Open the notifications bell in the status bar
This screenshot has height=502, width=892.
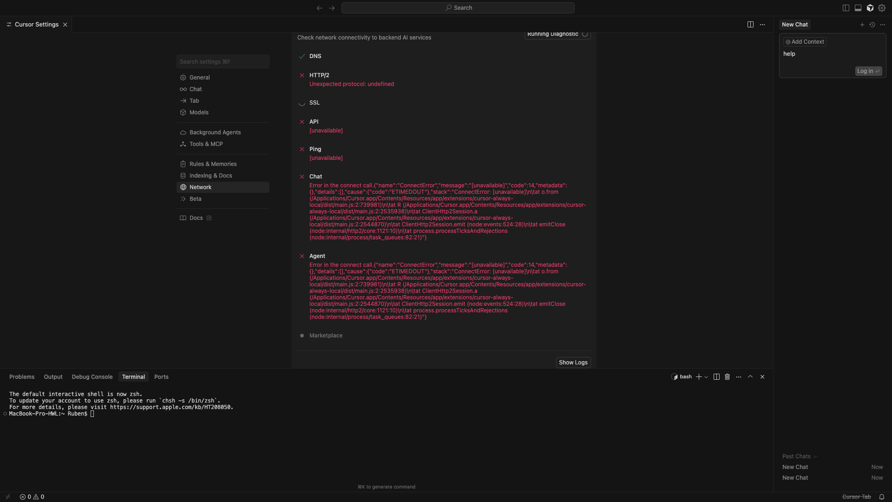click(881, 497)
